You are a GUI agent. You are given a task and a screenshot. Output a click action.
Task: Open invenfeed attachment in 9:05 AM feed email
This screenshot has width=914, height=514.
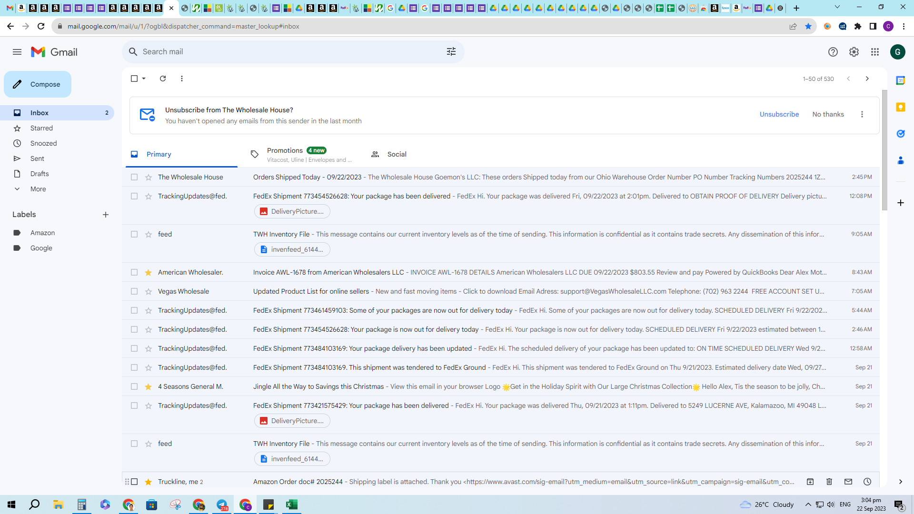click(292, 249)
